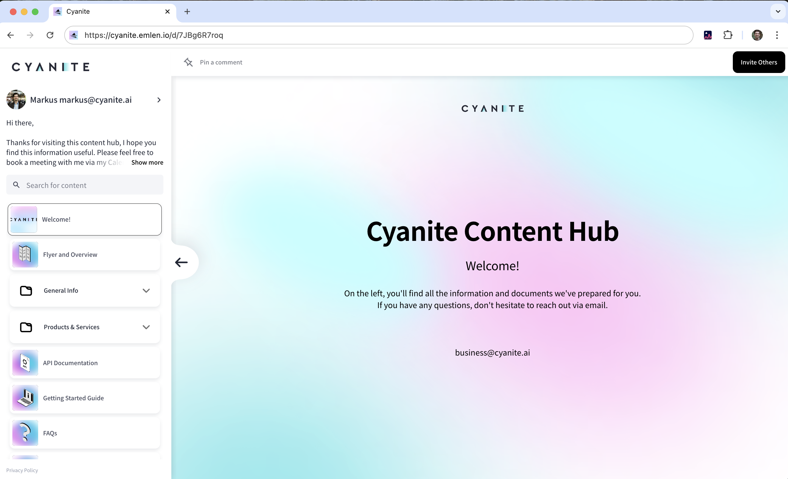Open the Flyer and Overview thumbnail icon
Image resolution: width=788 pixels, height=479 pixels.
pyautogui.click(x=25, y=255)
